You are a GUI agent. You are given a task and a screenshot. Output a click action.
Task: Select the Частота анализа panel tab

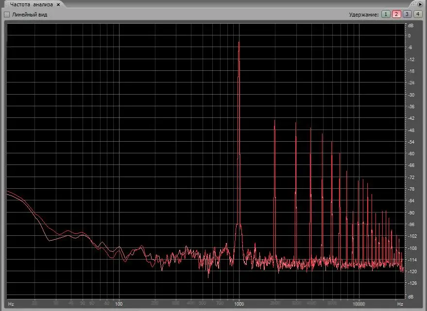pyautogui.click(x=31, y=5)
